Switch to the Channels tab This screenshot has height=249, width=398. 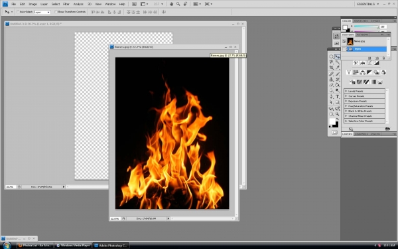362,134
